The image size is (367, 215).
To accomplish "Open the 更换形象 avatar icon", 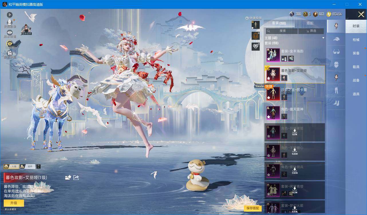I will click(9, 23).
